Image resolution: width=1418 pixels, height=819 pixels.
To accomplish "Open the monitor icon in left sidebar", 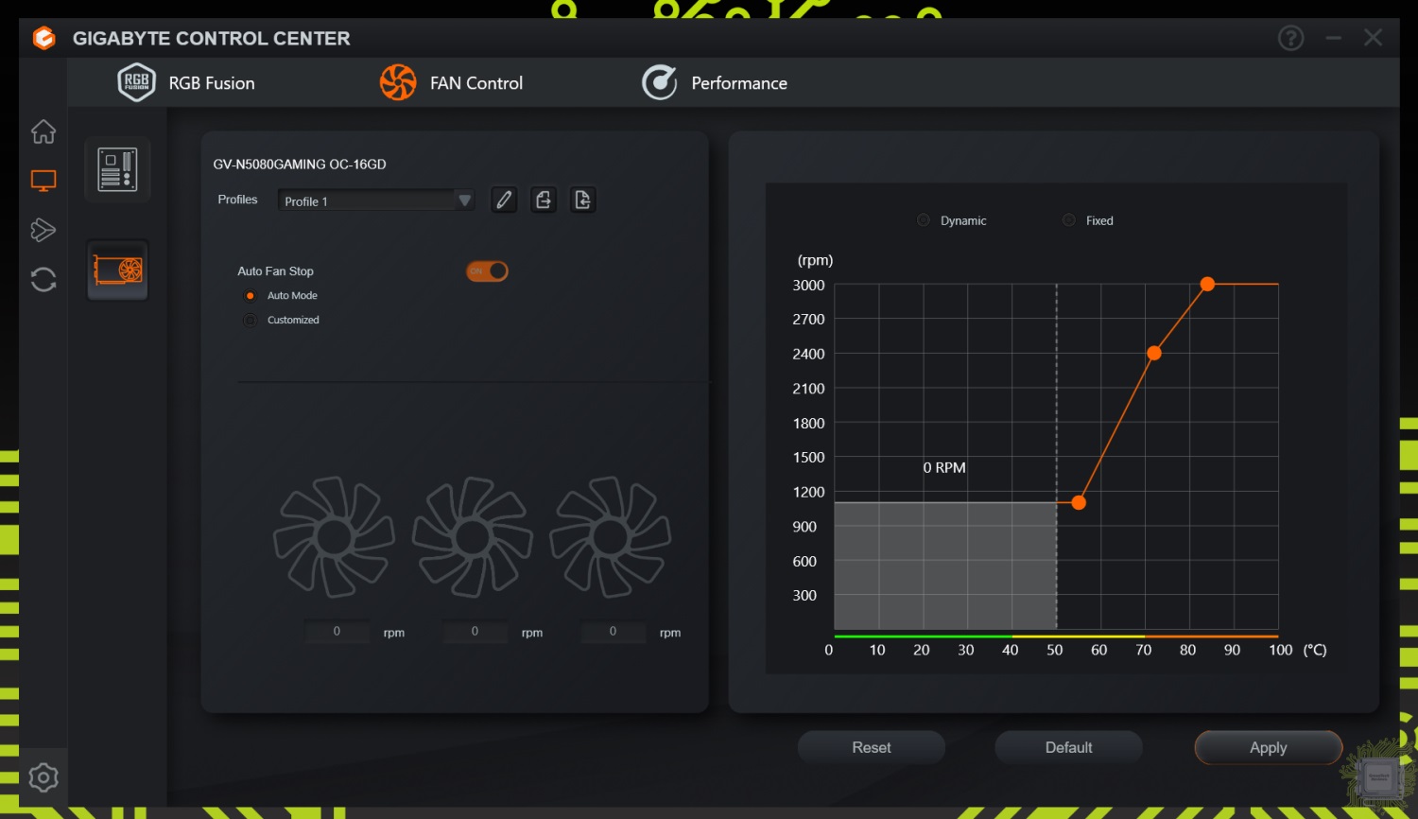I will tap(43, 181).
